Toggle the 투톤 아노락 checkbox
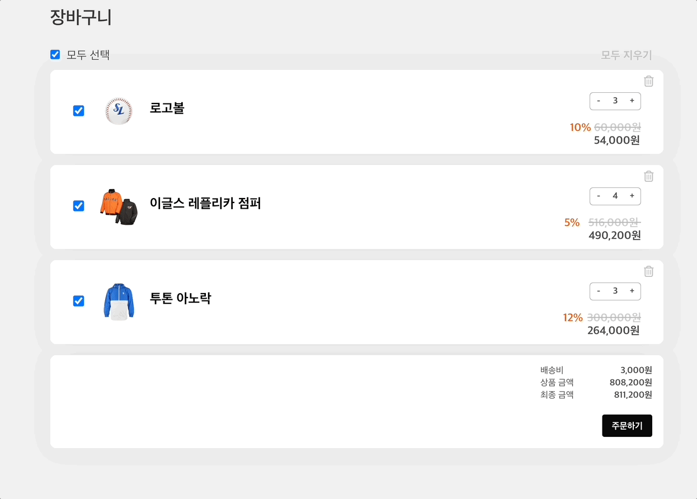 [79, 301]
